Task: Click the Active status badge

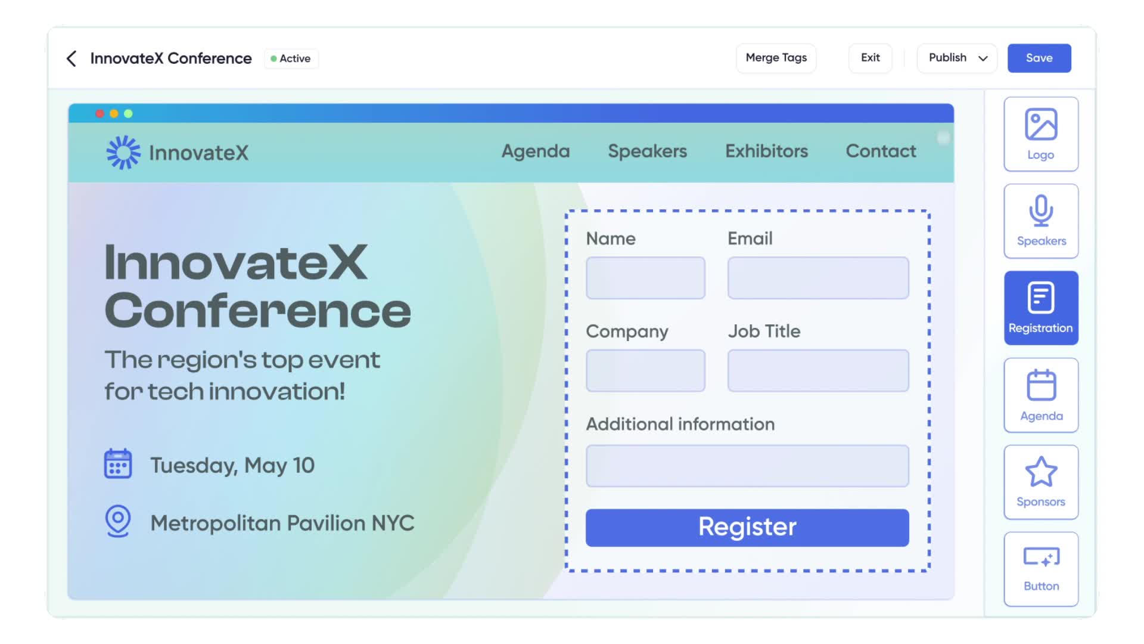Action: [x=291, y=58]
